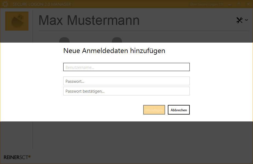This screenshot has height=164, width=253.
Task: Close the Secure Logon Manager window
Action: tap(248, 4)
